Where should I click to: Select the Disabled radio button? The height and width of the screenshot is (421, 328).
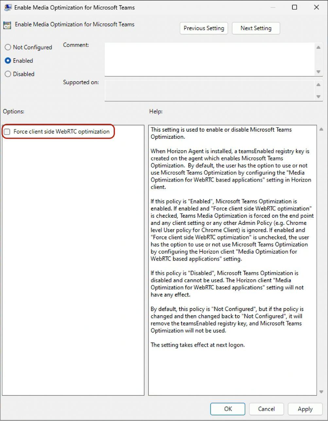click(8, 74)
